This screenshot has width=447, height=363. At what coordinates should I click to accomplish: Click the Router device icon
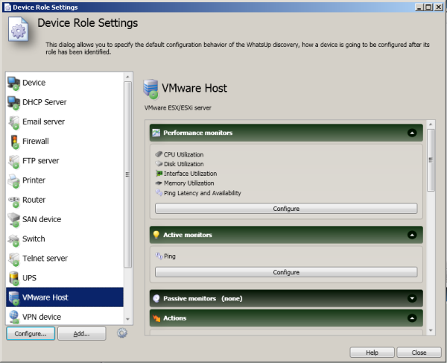click(14, 200)
